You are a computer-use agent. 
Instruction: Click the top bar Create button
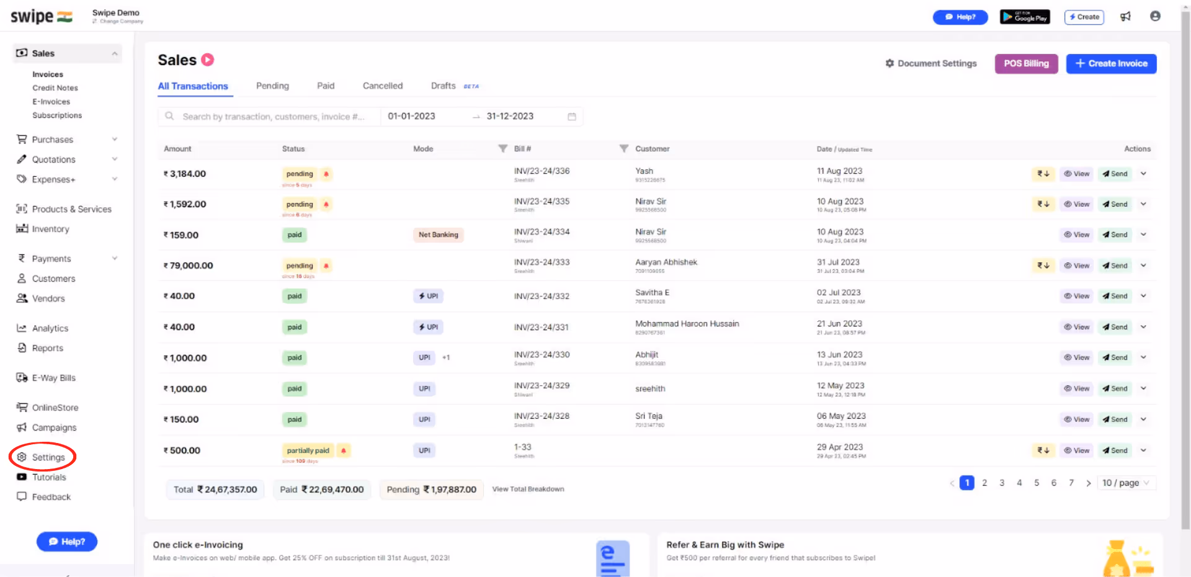pos(1084,17)
